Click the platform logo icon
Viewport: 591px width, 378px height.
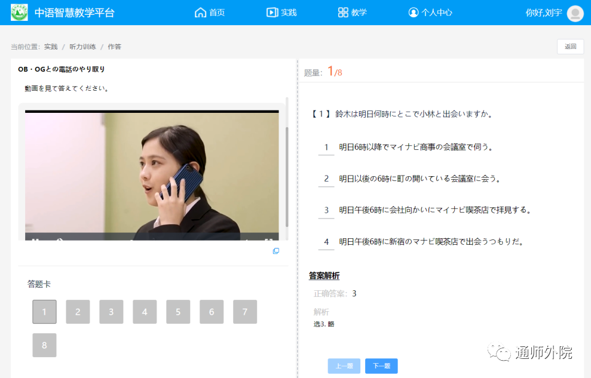[19, 13]
